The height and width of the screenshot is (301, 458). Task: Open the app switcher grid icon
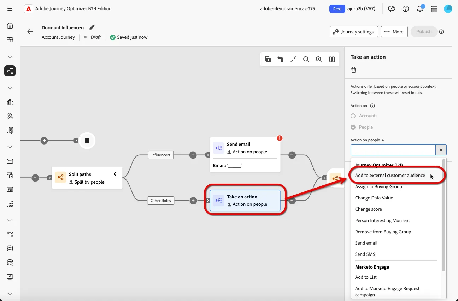pyautogui.click(x=434, y=9)
